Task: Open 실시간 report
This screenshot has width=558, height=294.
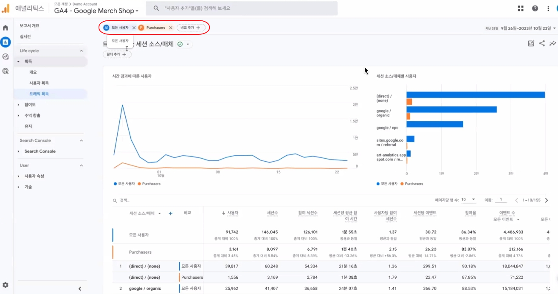Action: 25,36
